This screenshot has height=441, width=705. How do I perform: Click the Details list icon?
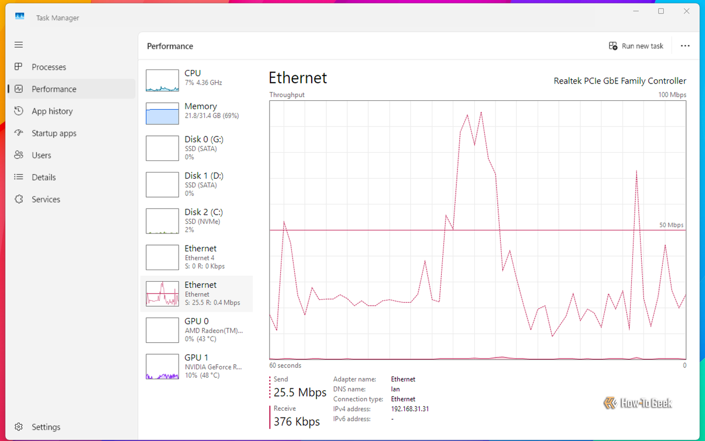[x=19, y=177]
